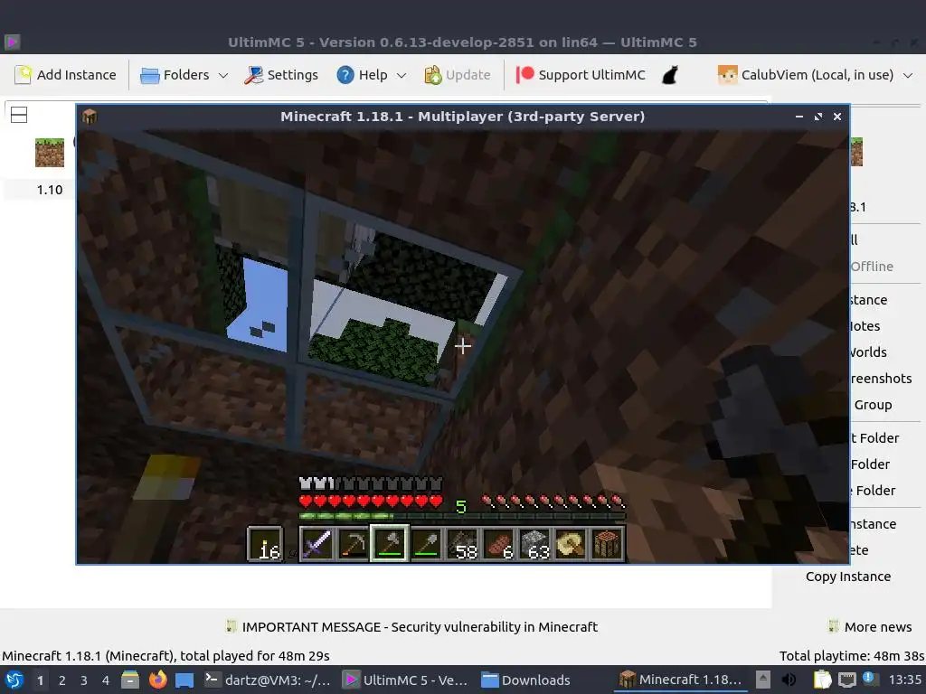Switch to UltimMC 5 taskbar entry
This screenshot has width=926, height=694.
tap(406, 680)
